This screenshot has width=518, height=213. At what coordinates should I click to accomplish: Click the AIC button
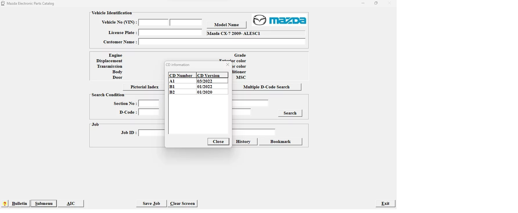click(71, 203)
